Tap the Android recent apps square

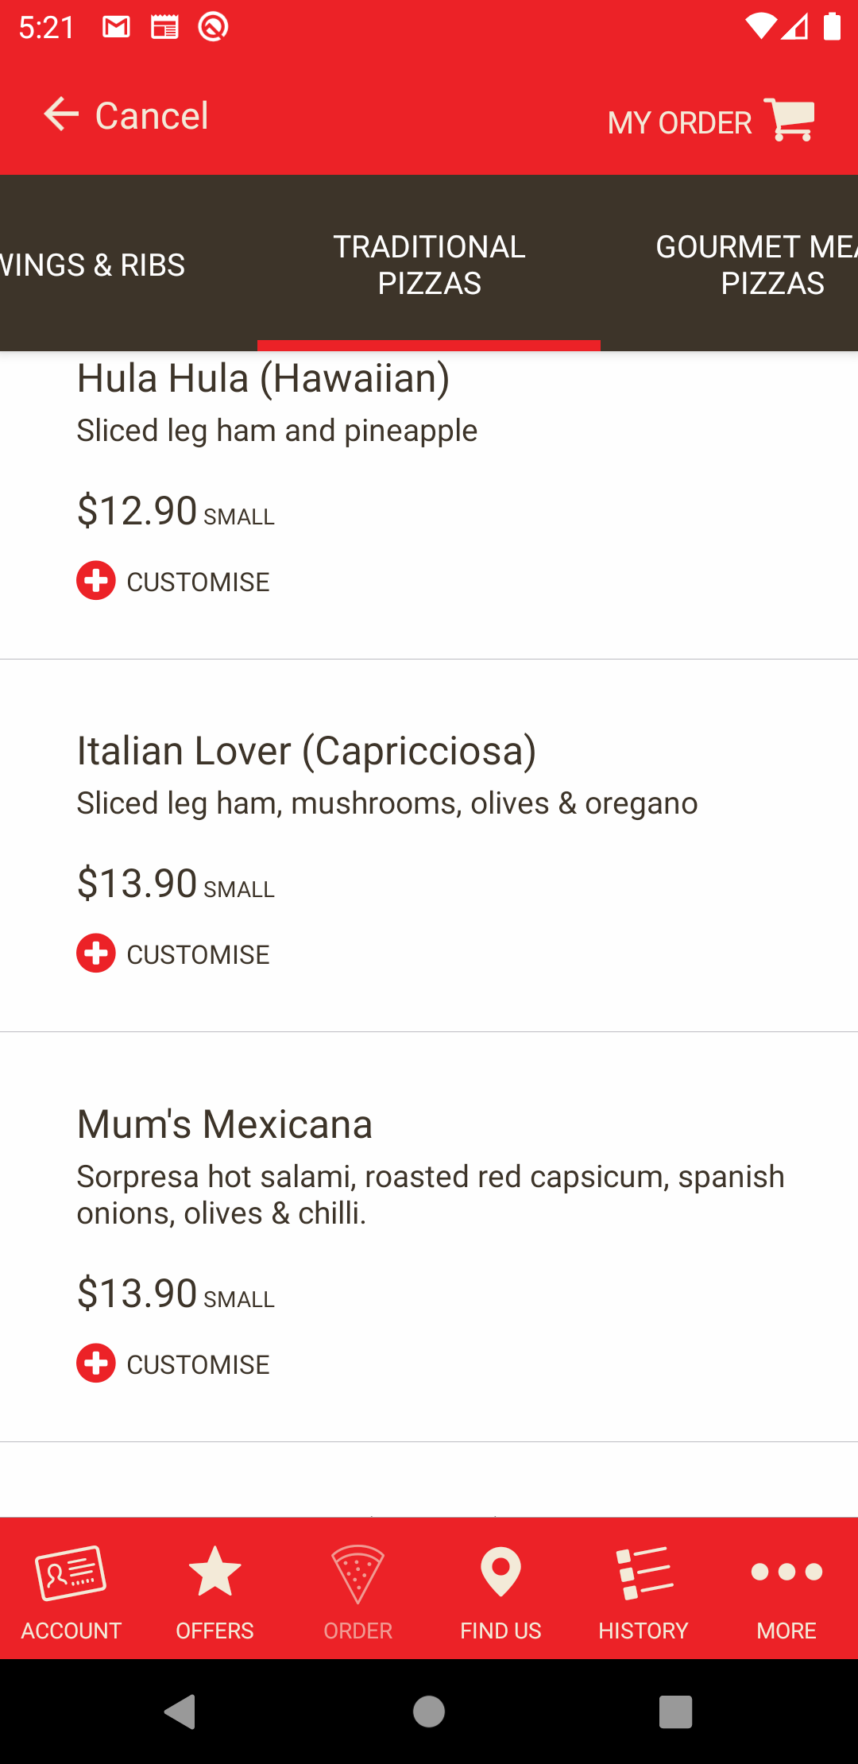click(675, 1712)
